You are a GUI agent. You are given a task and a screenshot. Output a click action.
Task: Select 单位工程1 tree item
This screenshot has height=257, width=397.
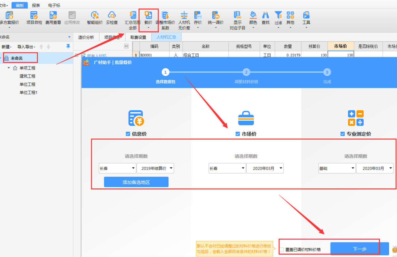click(x=28, y=93)
